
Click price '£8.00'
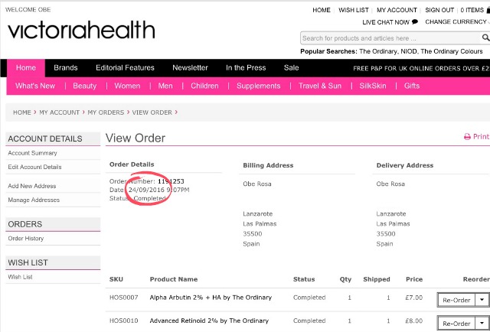tap(413, 321)
